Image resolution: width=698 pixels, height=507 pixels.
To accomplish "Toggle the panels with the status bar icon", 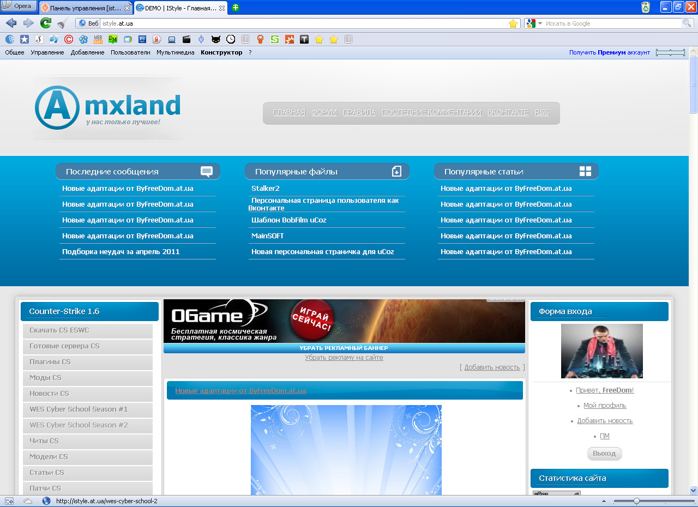I will coord(9,500).
